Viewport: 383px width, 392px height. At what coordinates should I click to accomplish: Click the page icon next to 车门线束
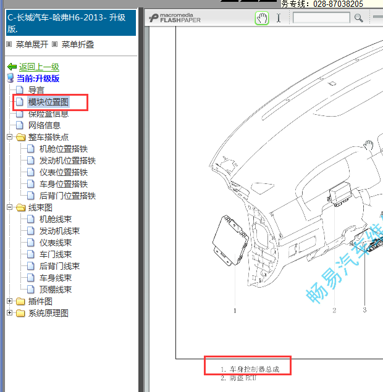[x=30, y=254]
